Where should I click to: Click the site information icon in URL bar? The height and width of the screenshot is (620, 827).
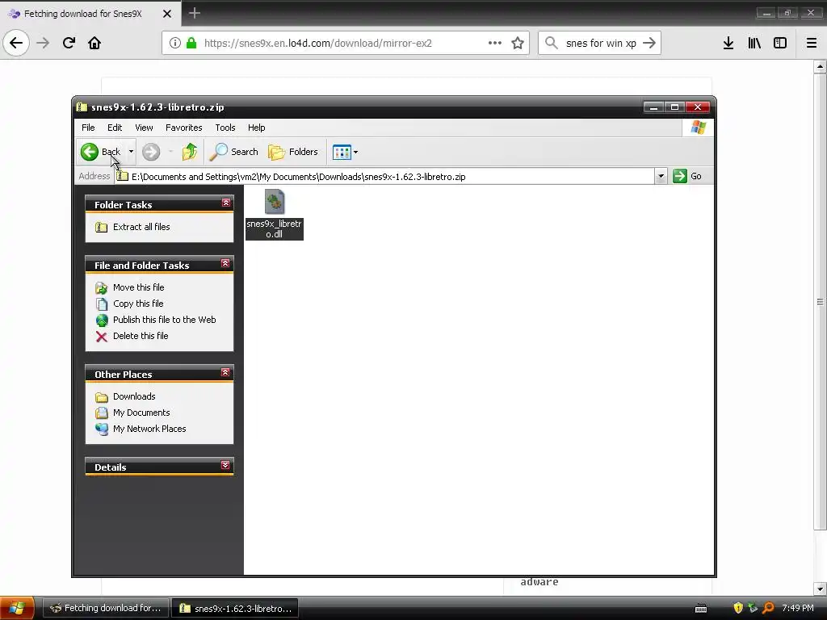tap(175, 43)
